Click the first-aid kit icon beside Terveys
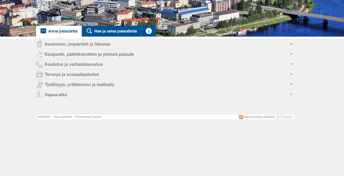This screenshot has height=176, width=344. click(x=39, y=75)
